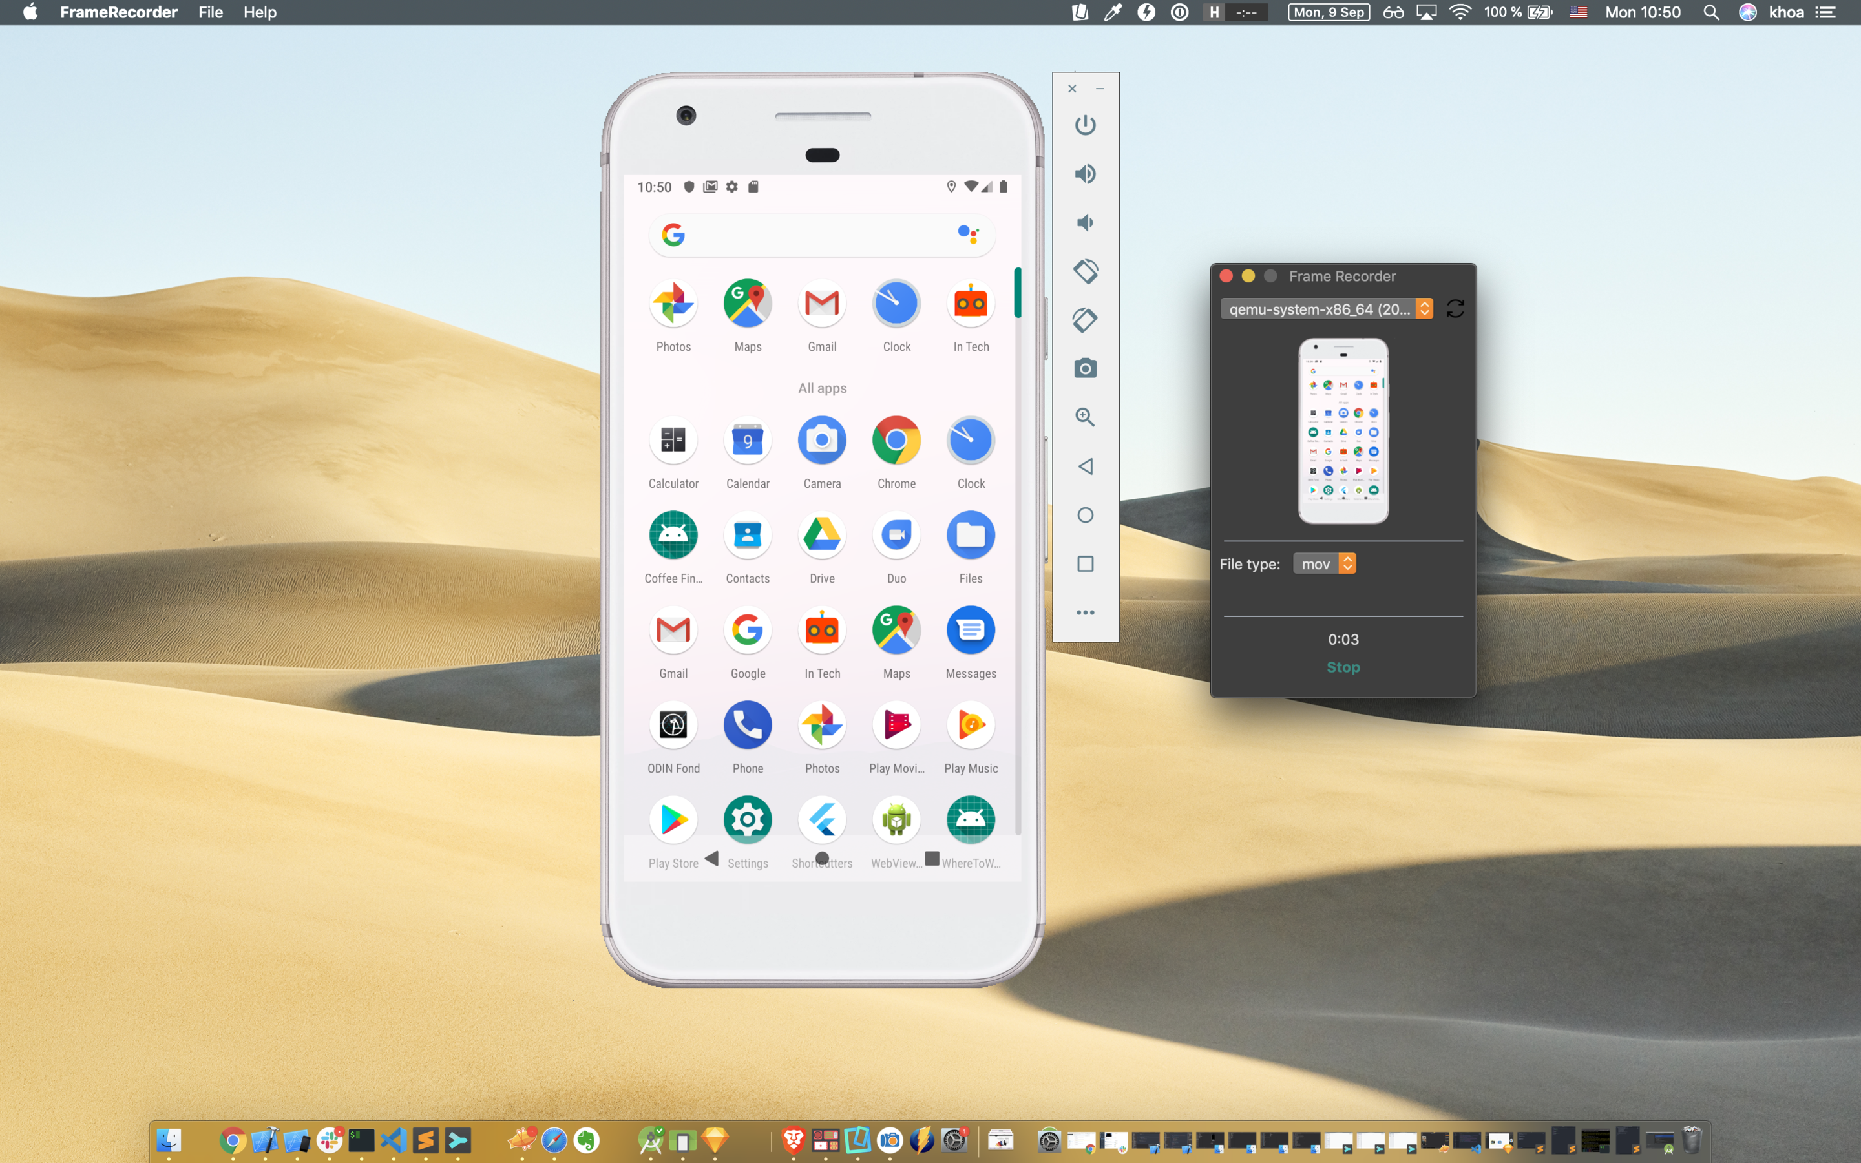This screenshot has height=1163, width=1861.
Task: Launch the Settings app in drawer
Action: pos(748,820)
